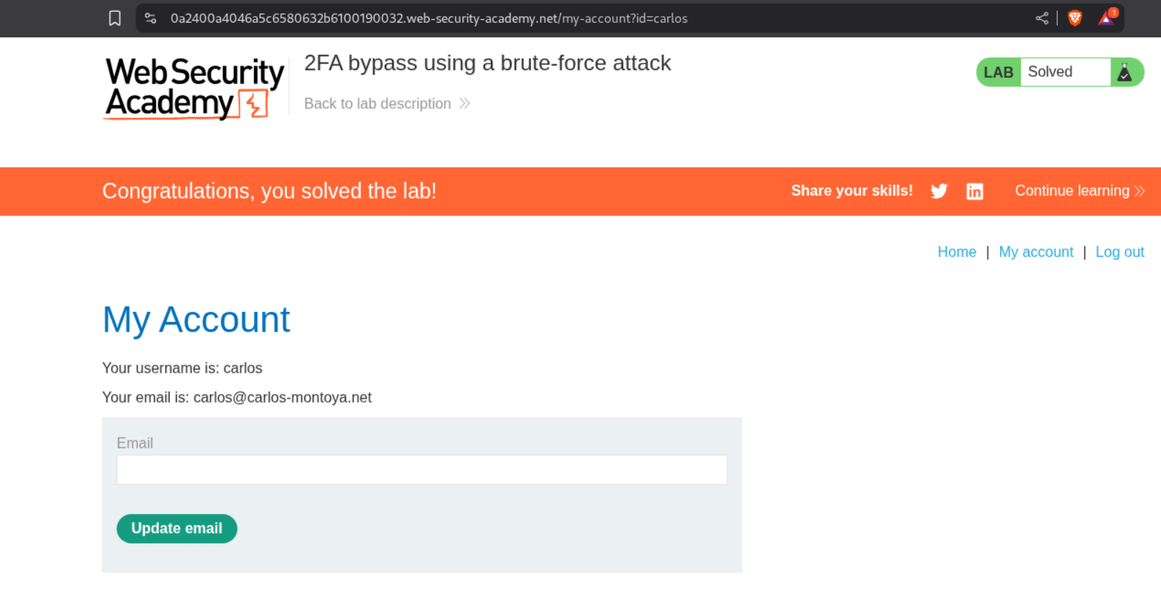
Task: Click the flask icon in lab status
Action: click(x=1124, y=72)
